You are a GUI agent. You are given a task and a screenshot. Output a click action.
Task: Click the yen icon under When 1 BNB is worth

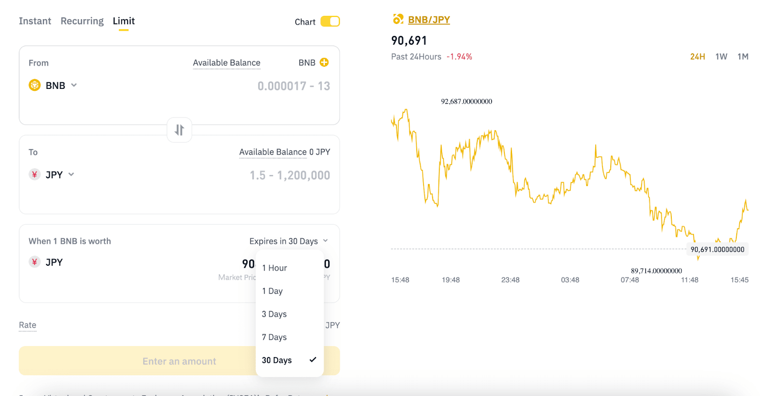(x=35, y=262)
